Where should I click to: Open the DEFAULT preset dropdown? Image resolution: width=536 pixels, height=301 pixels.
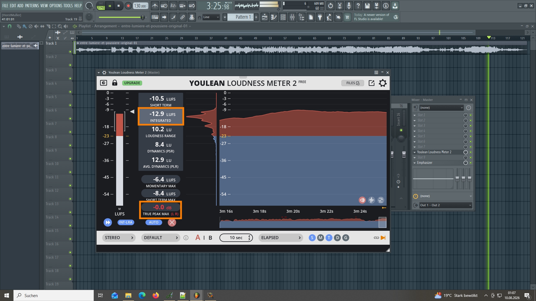coord(161,238)
